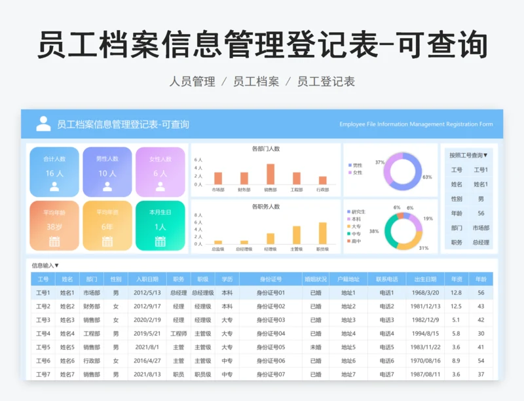Select the 财务部 cell in row 工号2
524x401 pixels.
pyautogui.click(x=92, y=307)
